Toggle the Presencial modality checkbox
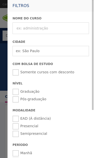Viewport: 94px width, 158px height. pyautogui.click(x=16, y=126)
